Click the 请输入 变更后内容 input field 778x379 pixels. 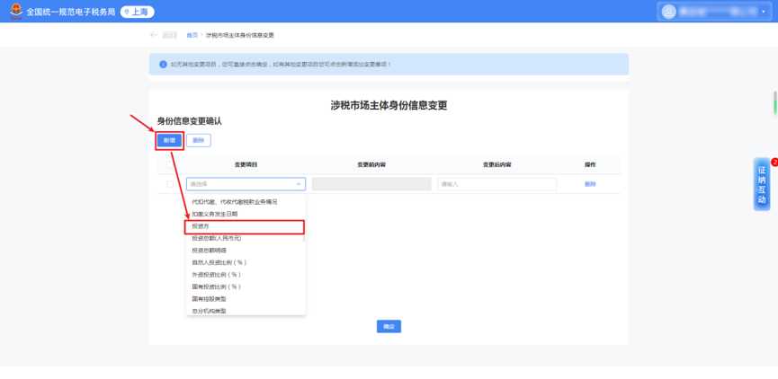pos(496,184)
